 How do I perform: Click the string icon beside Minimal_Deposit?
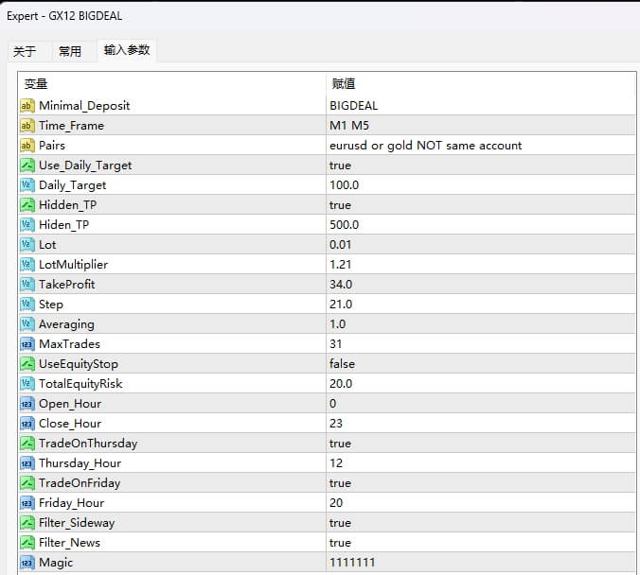pos(27,106)
